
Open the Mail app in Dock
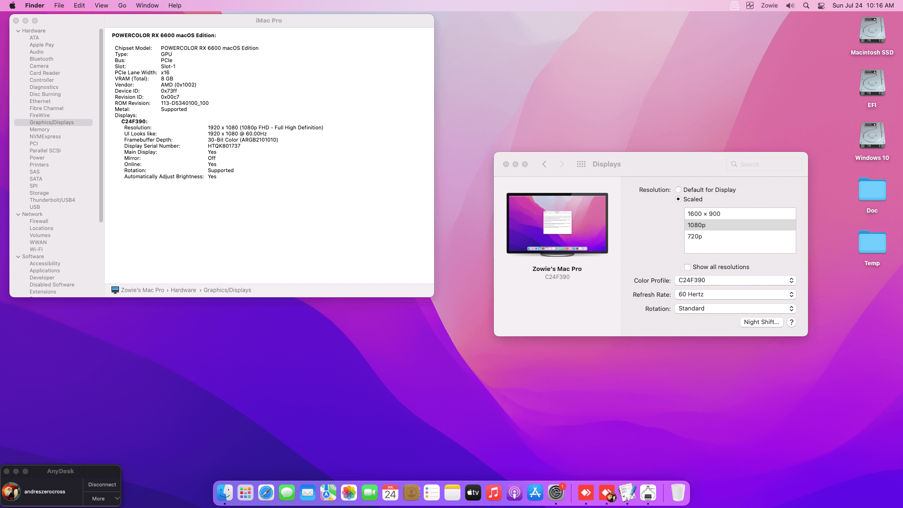(308, 492)
